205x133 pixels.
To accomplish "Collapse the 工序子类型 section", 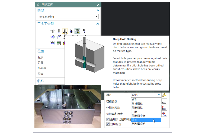I will coord(98,24).
